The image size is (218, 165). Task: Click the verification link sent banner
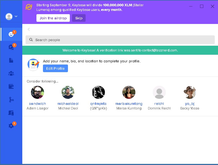click(x=120, y=50)
